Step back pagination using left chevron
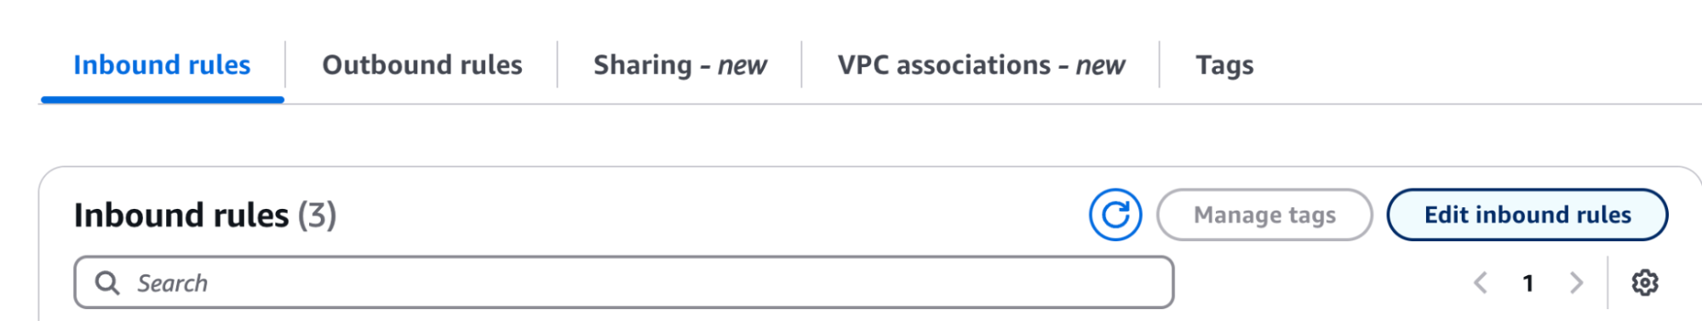 click(1481, 283)
